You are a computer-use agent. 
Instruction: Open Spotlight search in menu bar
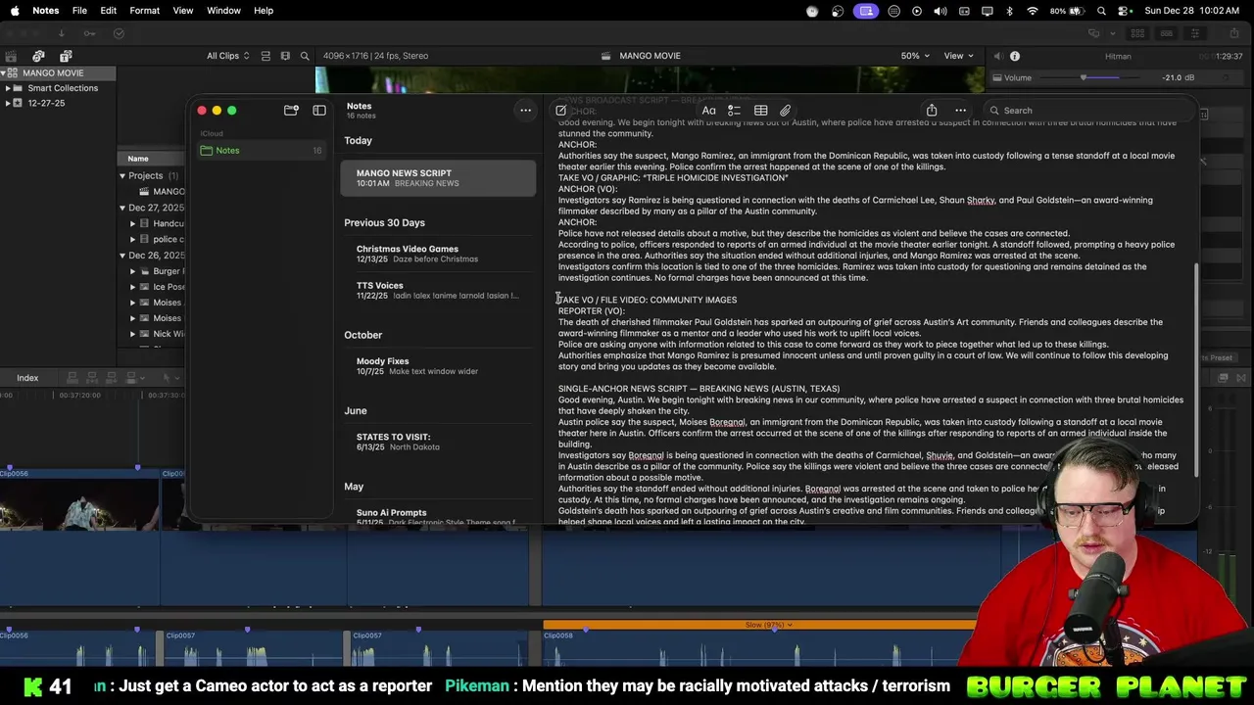(x=1101, y=11)
